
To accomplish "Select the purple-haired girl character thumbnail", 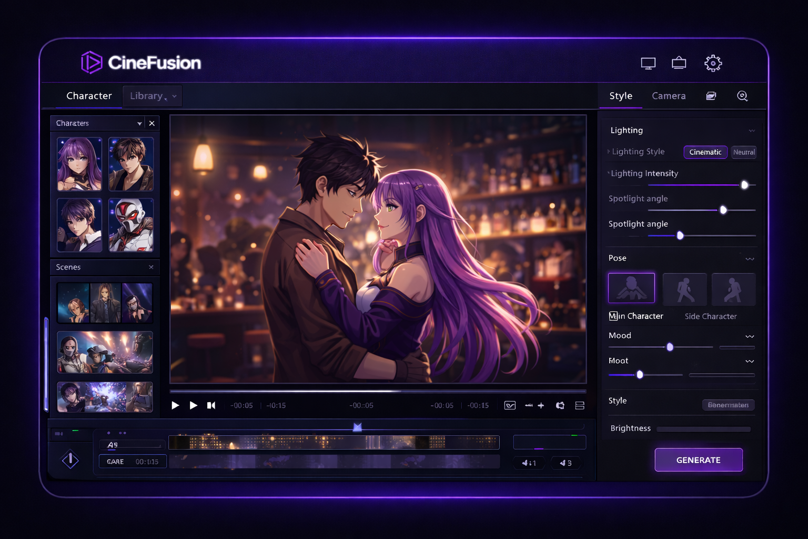I will coord(79,164).
